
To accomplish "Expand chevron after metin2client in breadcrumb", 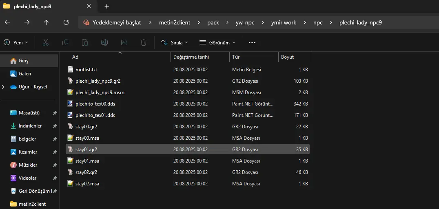I will pyautogui.click(x=199, y=23).
